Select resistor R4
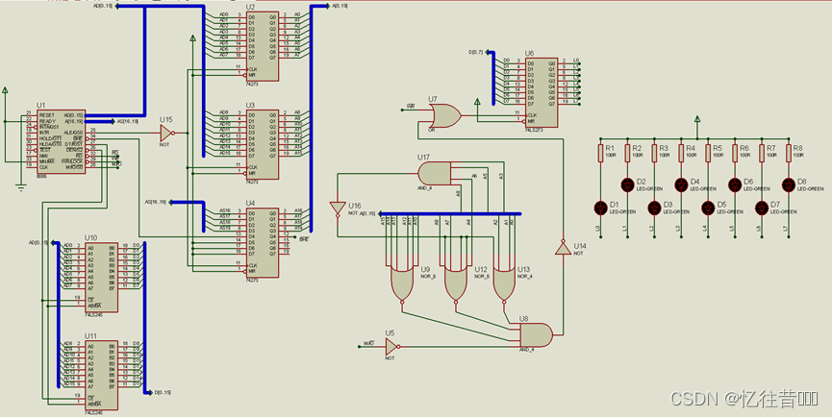Image resolution: width=832 pixels, height=417 pixels. [x=681, y=153]
